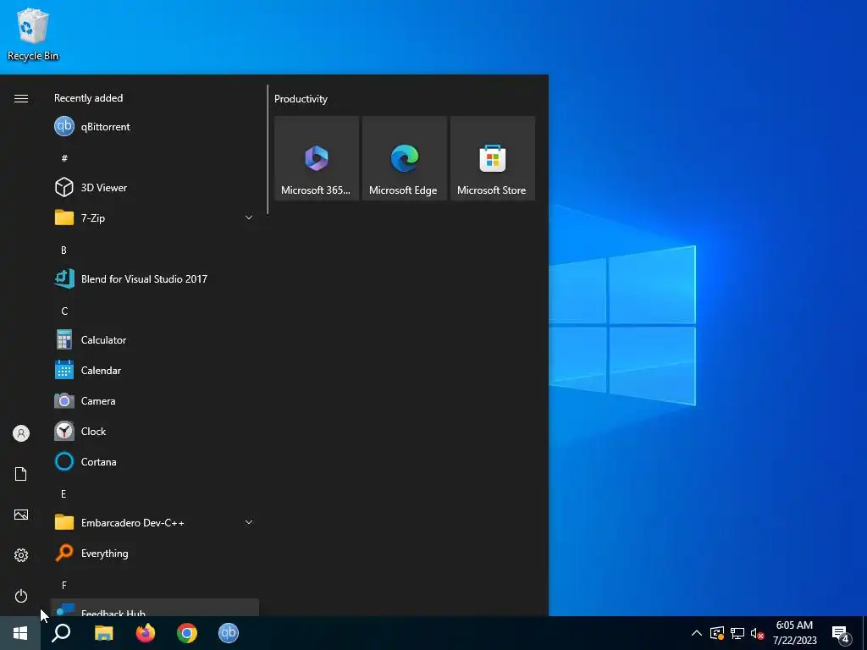Launch the Everything search app
Image resolution: width=867 pixels, height=650 pixels.
pyautogui.click(x=155, y=553)
